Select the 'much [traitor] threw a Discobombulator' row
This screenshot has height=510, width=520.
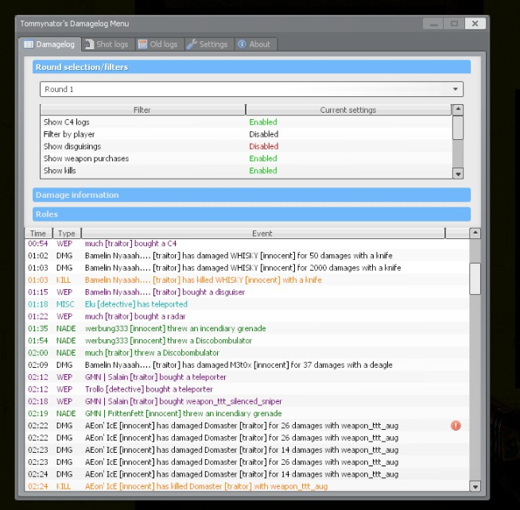point(247,353)
